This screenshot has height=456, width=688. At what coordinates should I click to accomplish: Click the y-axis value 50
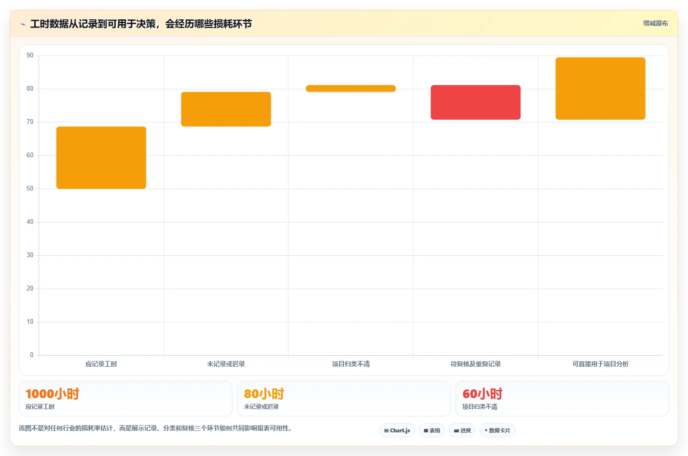[x=30, y=189]
